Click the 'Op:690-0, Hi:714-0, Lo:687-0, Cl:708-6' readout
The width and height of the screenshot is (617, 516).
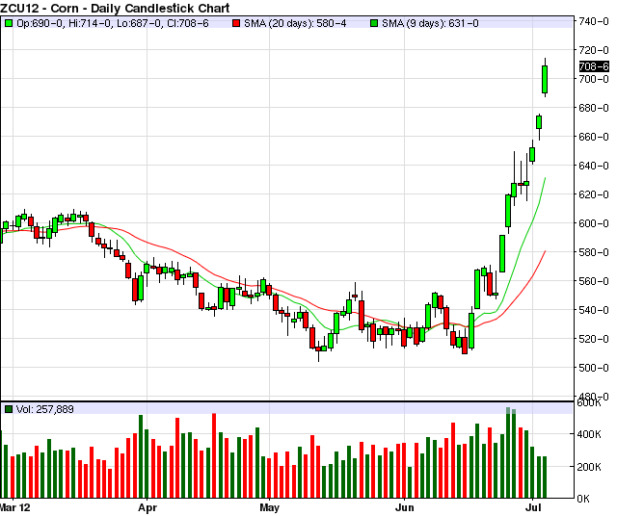click(x=113, y=23)
